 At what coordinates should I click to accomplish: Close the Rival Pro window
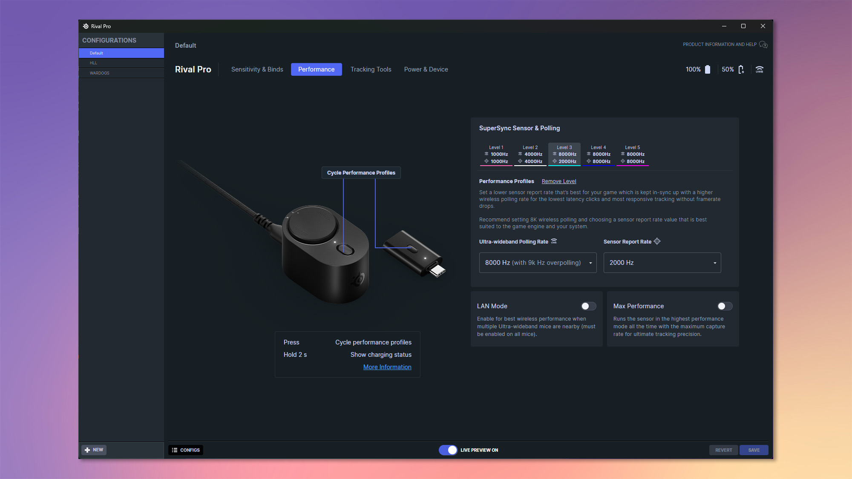[x=763, y=26]
